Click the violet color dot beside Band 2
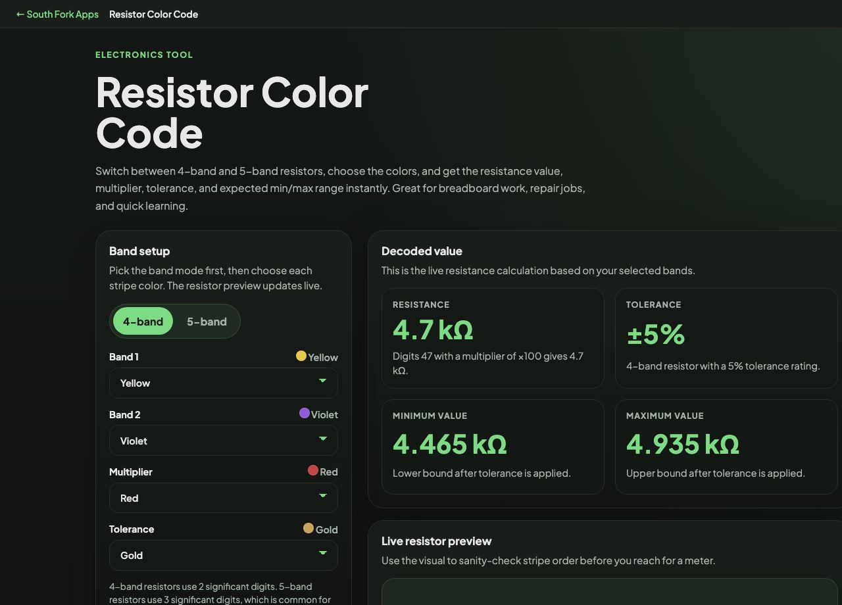The width and height of the screenshot is (842, 605). 305,413
